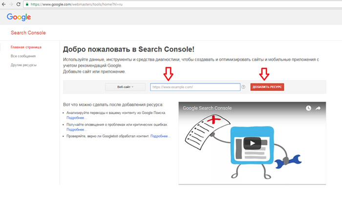The width and height of the screenshot is (342, 206).
Task: Focus the website URL input field
Action: tap(195, 87)
